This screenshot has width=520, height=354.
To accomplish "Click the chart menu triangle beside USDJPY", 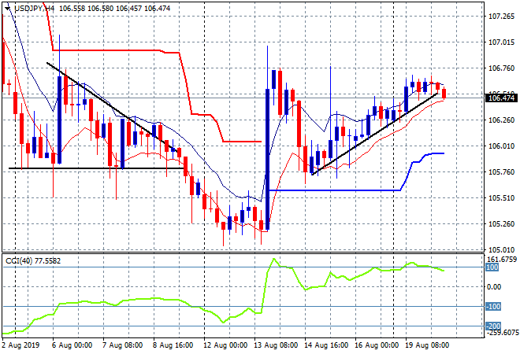I will click(7, 9).
